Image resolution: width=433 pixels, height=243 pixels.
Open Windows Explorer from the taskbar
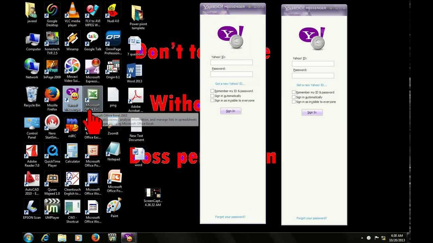[62, 238]
